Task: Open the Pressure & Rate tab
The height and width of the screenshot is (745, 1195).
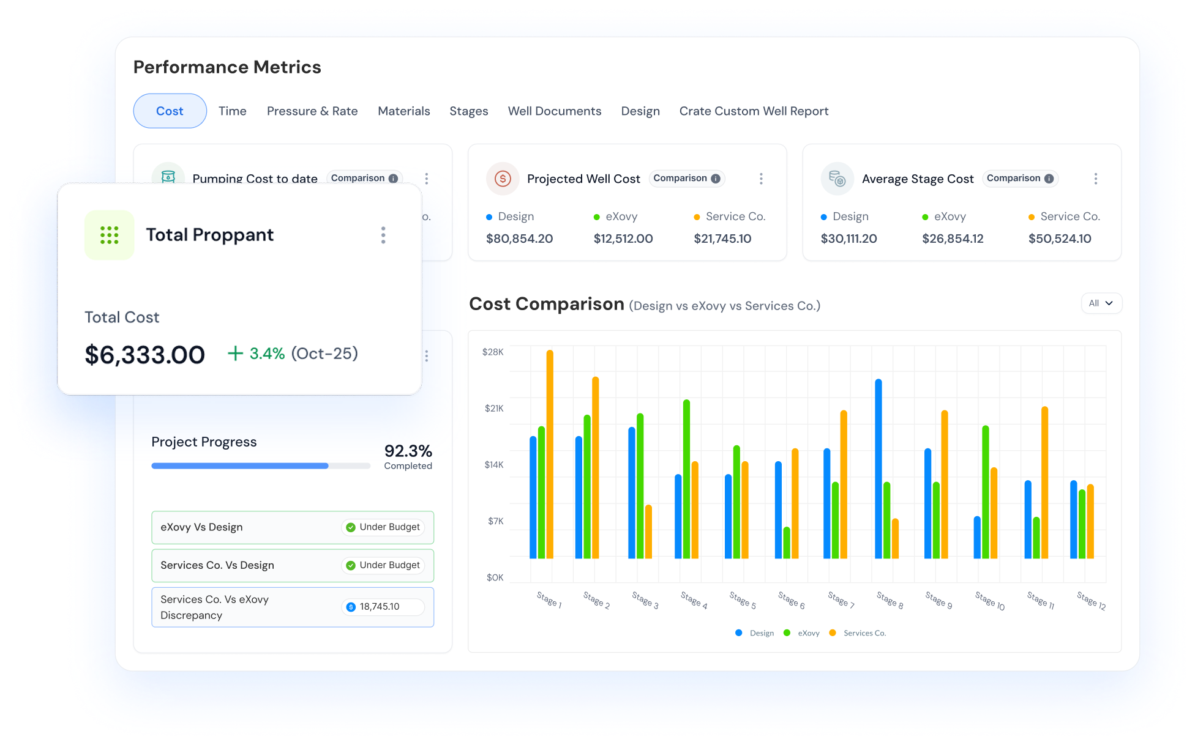Action: (312, 111)
